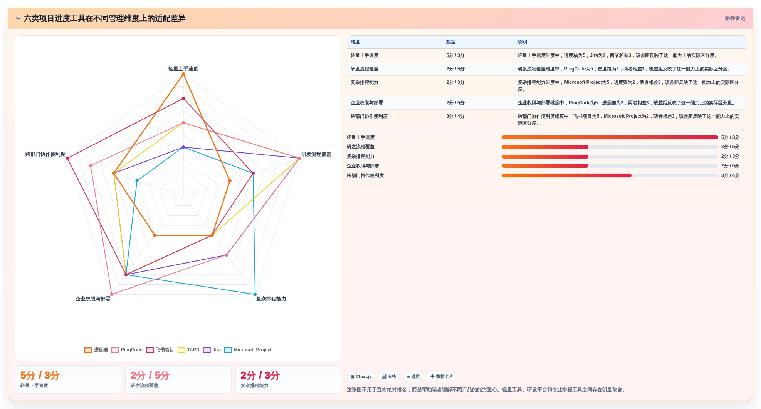Viewport: 761px width, 409px height.
Task: Open the 2分 / 5分 研发流程覆盖 card
Action: pyautogui.click(x=178, y=379)
